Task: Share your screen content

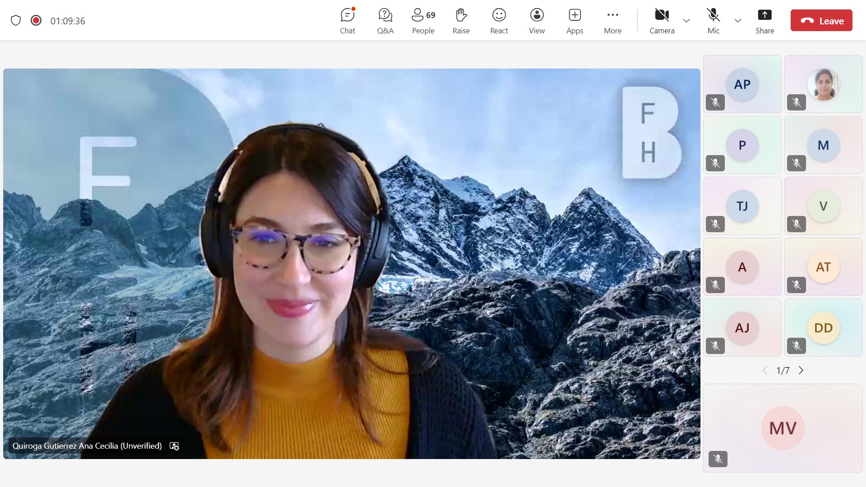Action: (765, 21)
